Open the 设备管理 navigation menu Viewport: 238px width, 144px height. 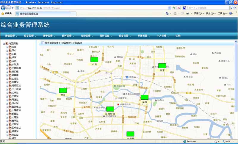[30, 35]
